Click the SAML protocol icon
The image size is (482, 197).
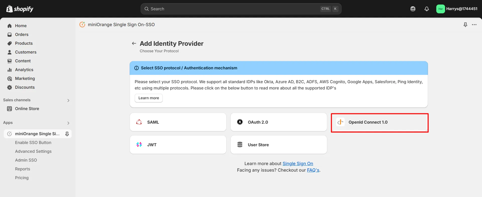point(139,122)
